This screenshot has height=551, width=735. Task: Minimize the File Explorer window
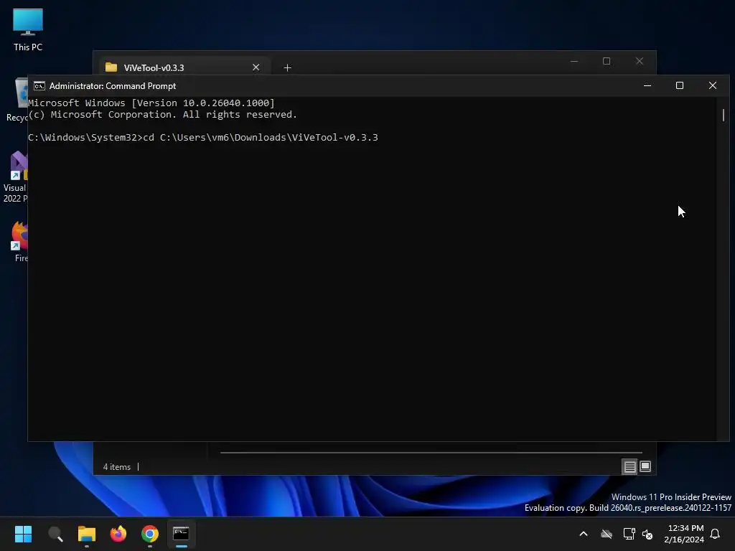click(574, 62)
